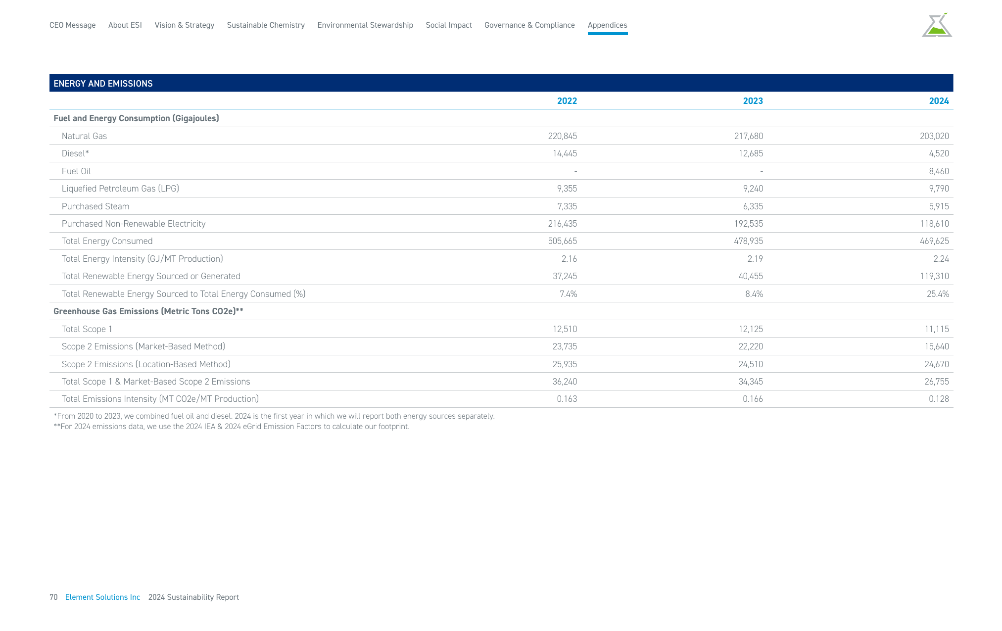
Task: Select the Appendices tab
Action: (x=608, y=25)
